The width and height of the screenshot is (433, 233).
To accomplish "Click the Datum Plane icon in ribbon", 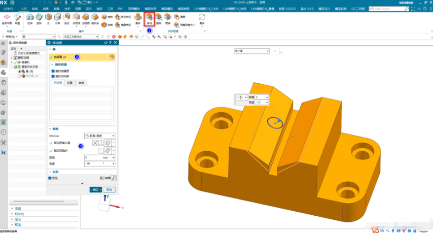I will (x=7, y=19).
